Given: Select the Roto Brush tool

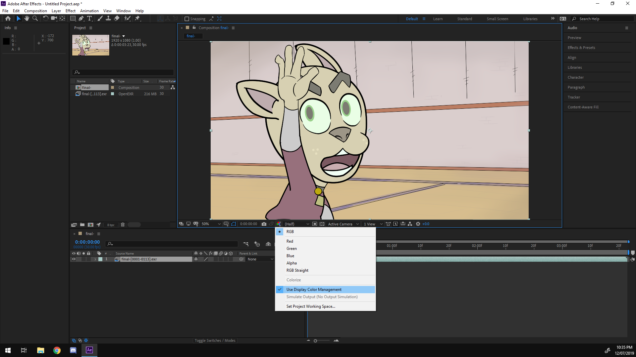Looking at the screenshot, I should click(127, 19).
